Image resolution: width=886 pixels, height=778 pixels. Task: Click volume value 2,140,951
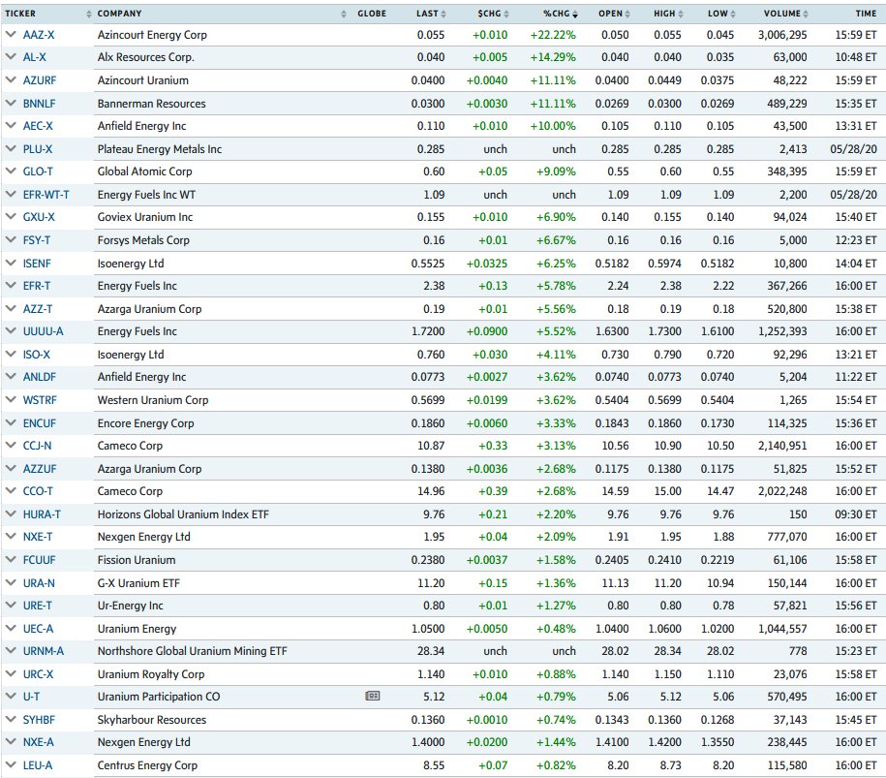[x=782, y=446]
